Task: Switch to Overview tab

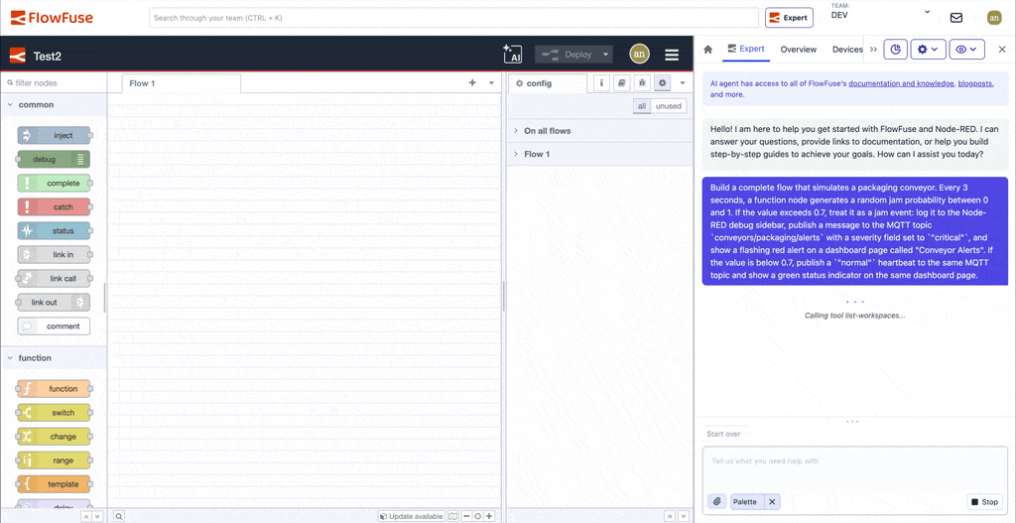Action: coord(799,50)
